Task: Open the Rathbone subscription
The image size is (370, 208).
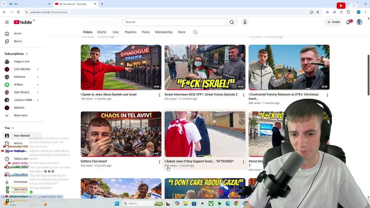Action: (20, 77)
